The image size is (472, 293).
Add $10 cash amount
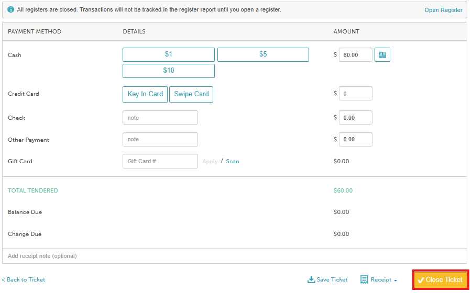click(x=169, y=71)
